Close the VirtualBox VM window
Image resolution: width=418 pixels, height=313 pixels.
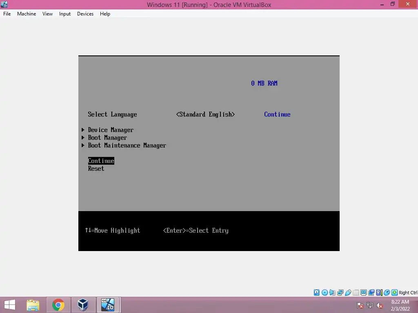[x=408, y=4]
